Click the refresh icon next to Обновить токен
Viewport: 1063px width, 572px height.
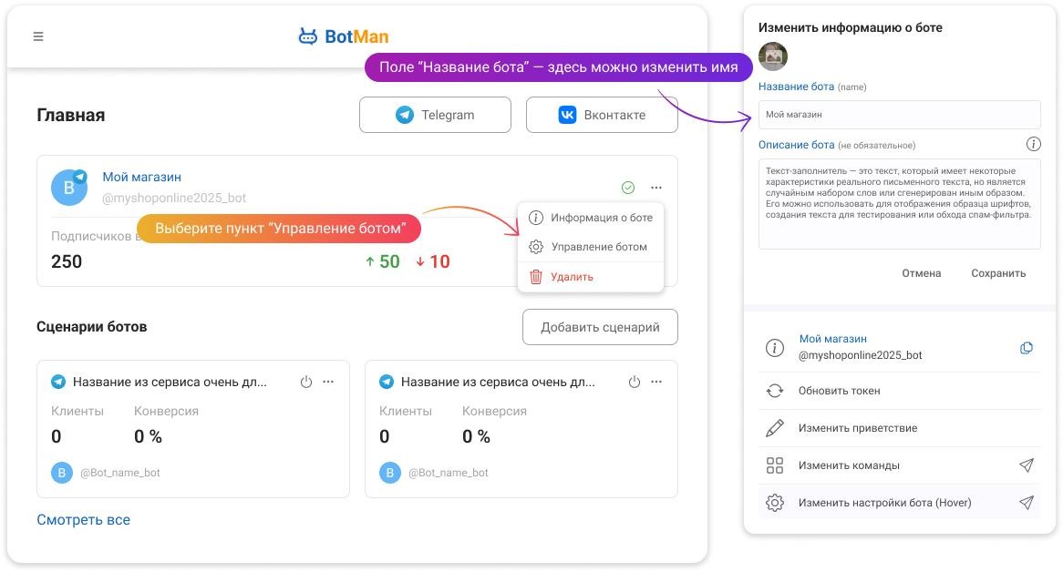774,390
